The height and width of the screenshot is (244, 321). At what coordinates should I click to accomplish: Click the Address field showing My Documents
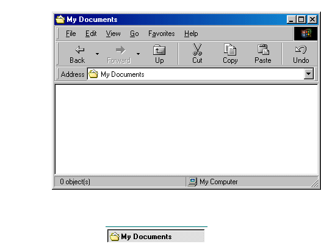click(x=201, y=74)
